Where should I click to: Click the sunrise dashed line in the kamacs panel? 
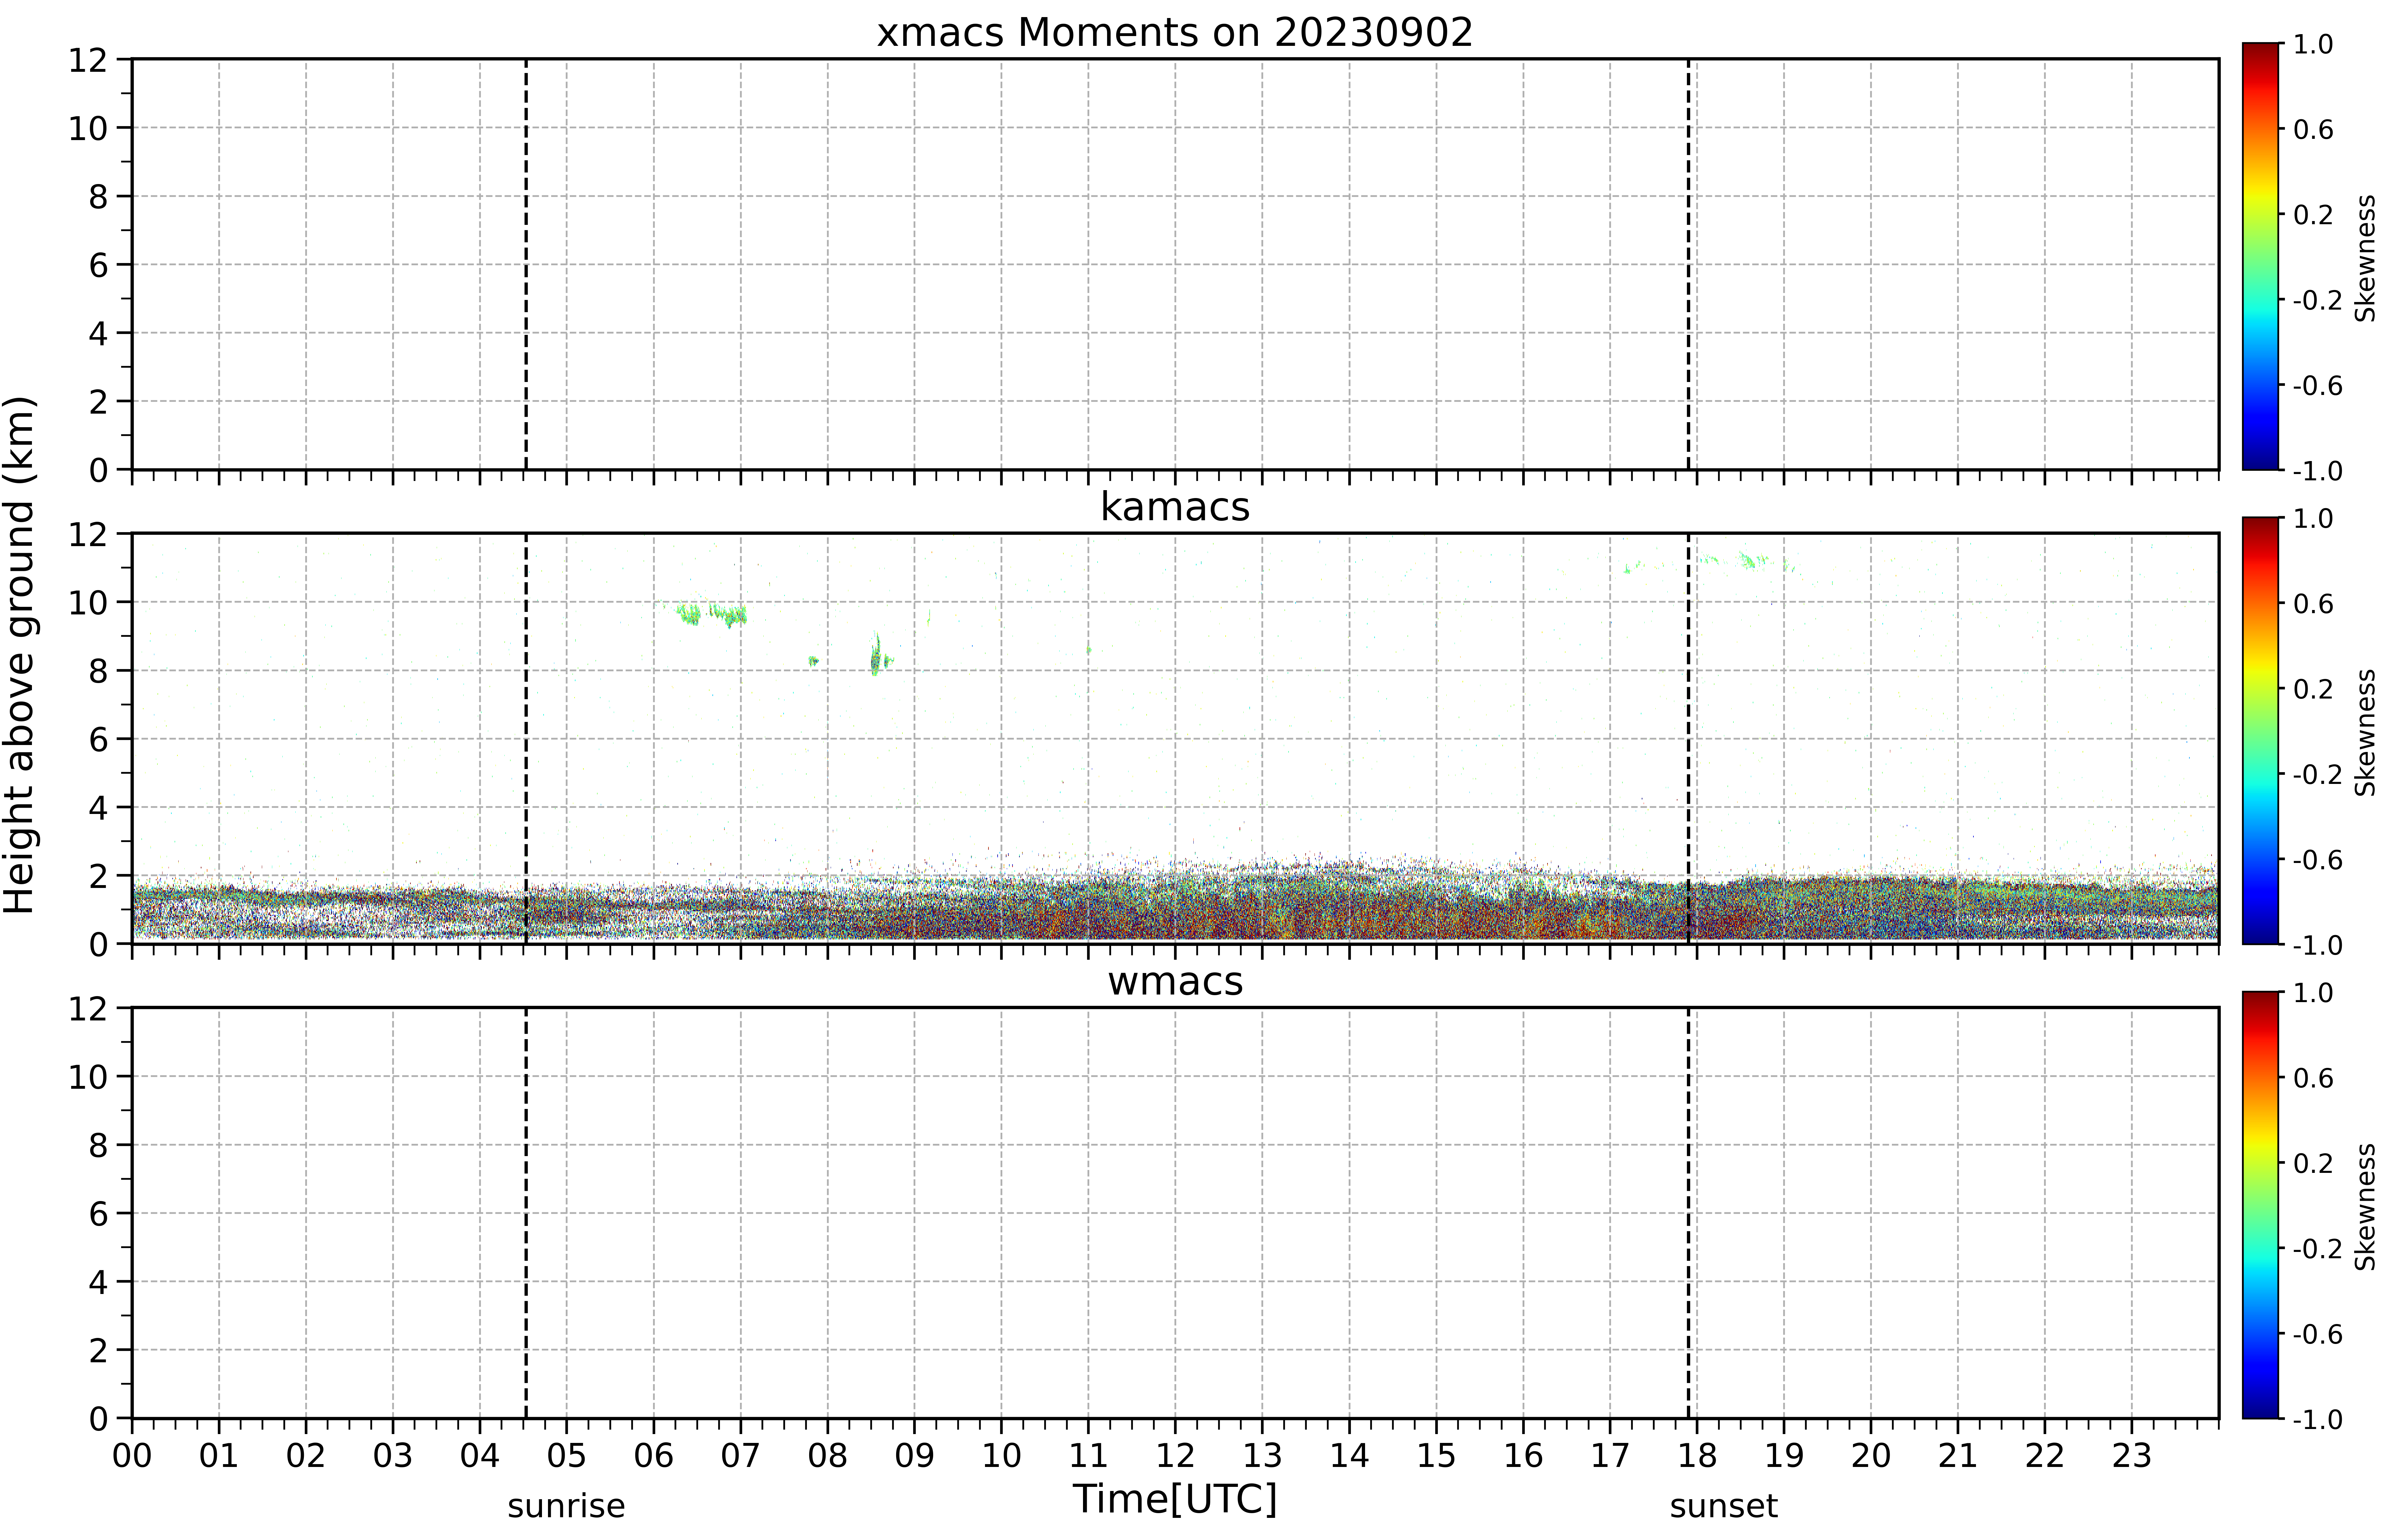526,738
